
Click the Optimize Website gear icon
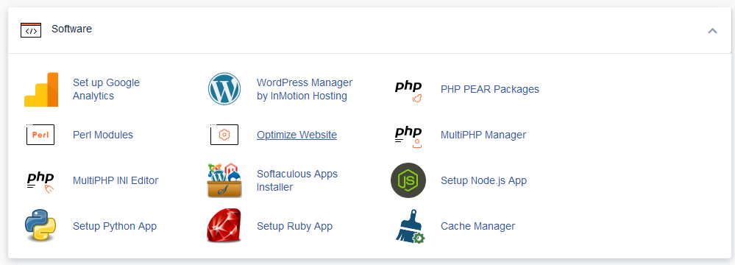pyautogui.click(x=224, y=135)
